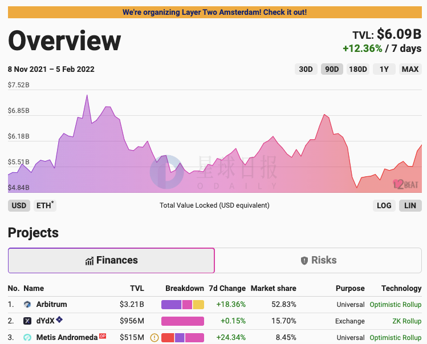Click the Technology column header
This screenshot has width=427, height=344.
click(x=401, y=289)
